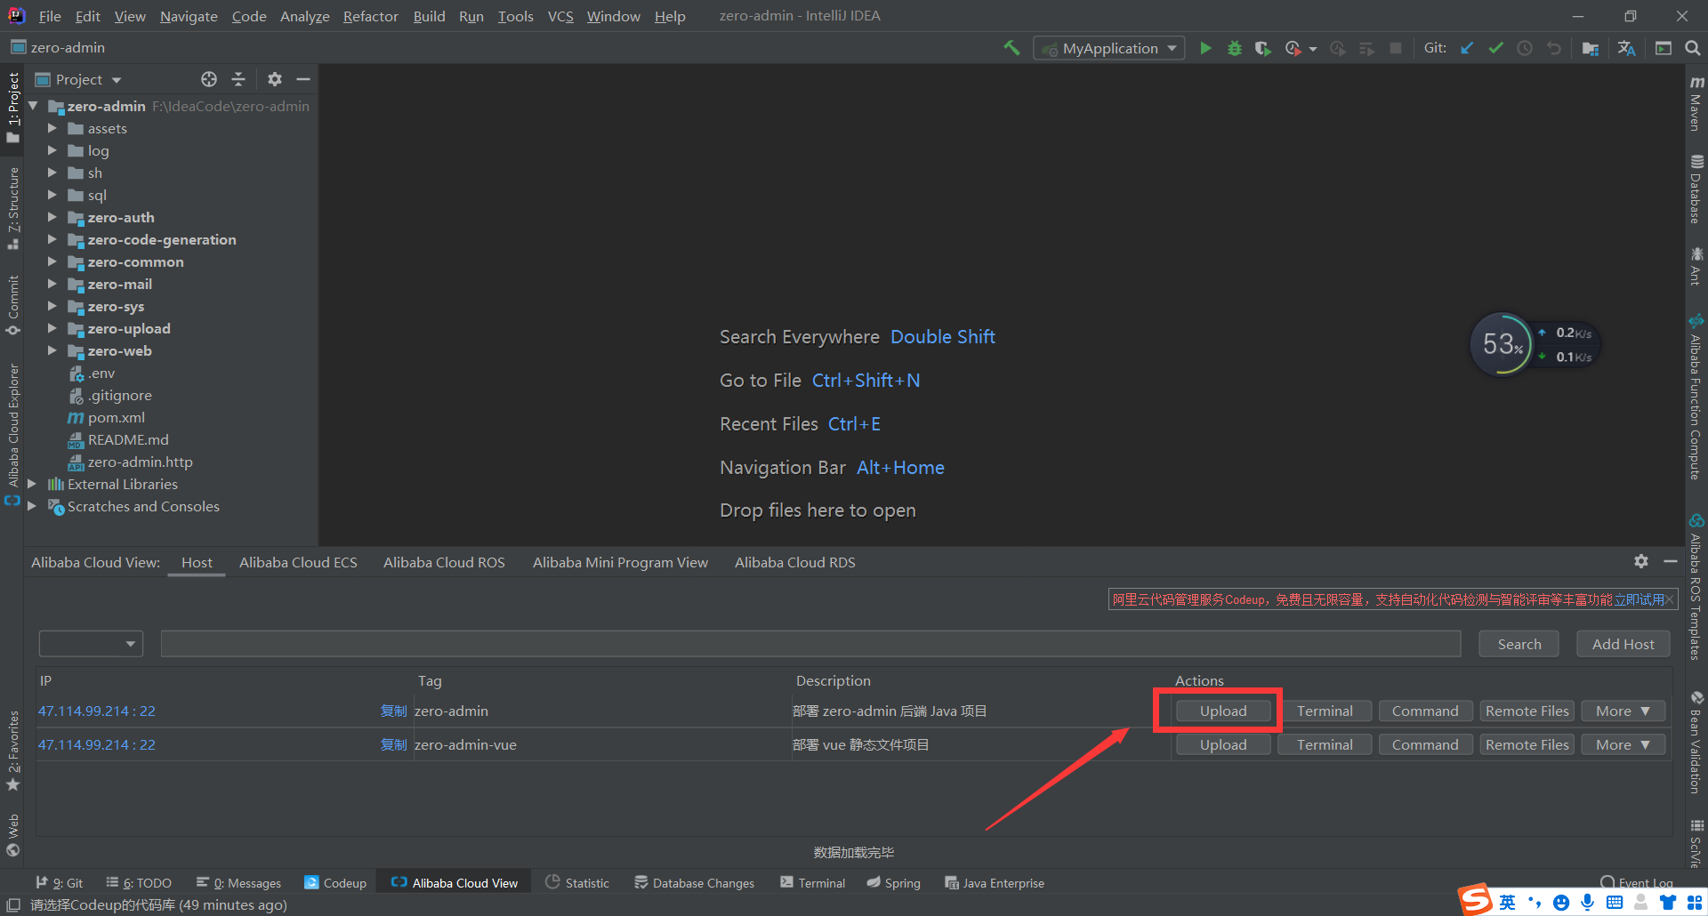Screen dimensions: 1708x916
Task: Open project structure folder icon in toolbar
Action: [1591, 48]
